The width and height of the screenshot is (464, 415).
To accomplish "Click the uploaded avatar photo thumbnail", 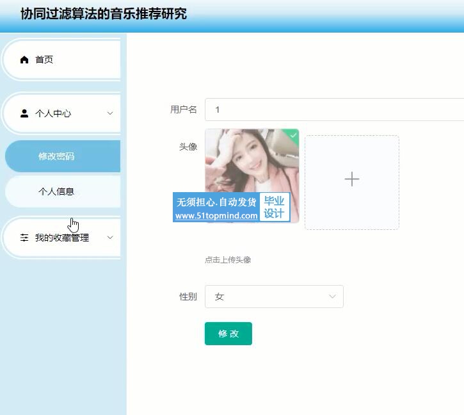I will 252,175.
